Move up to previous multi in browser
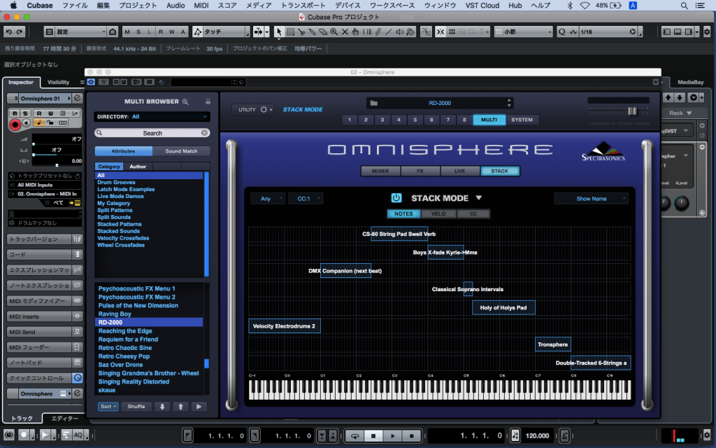The width and height of the screenshot is (716, 448). click(180, 407)
